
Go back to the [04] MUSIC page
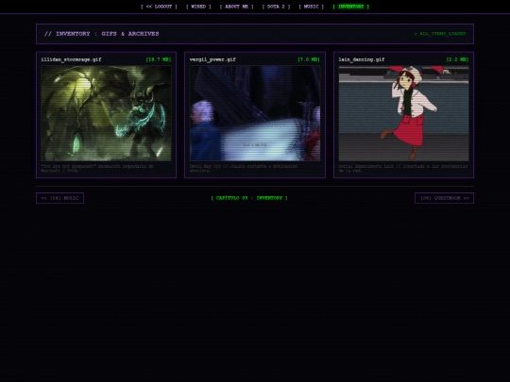(x=59, y=198)
